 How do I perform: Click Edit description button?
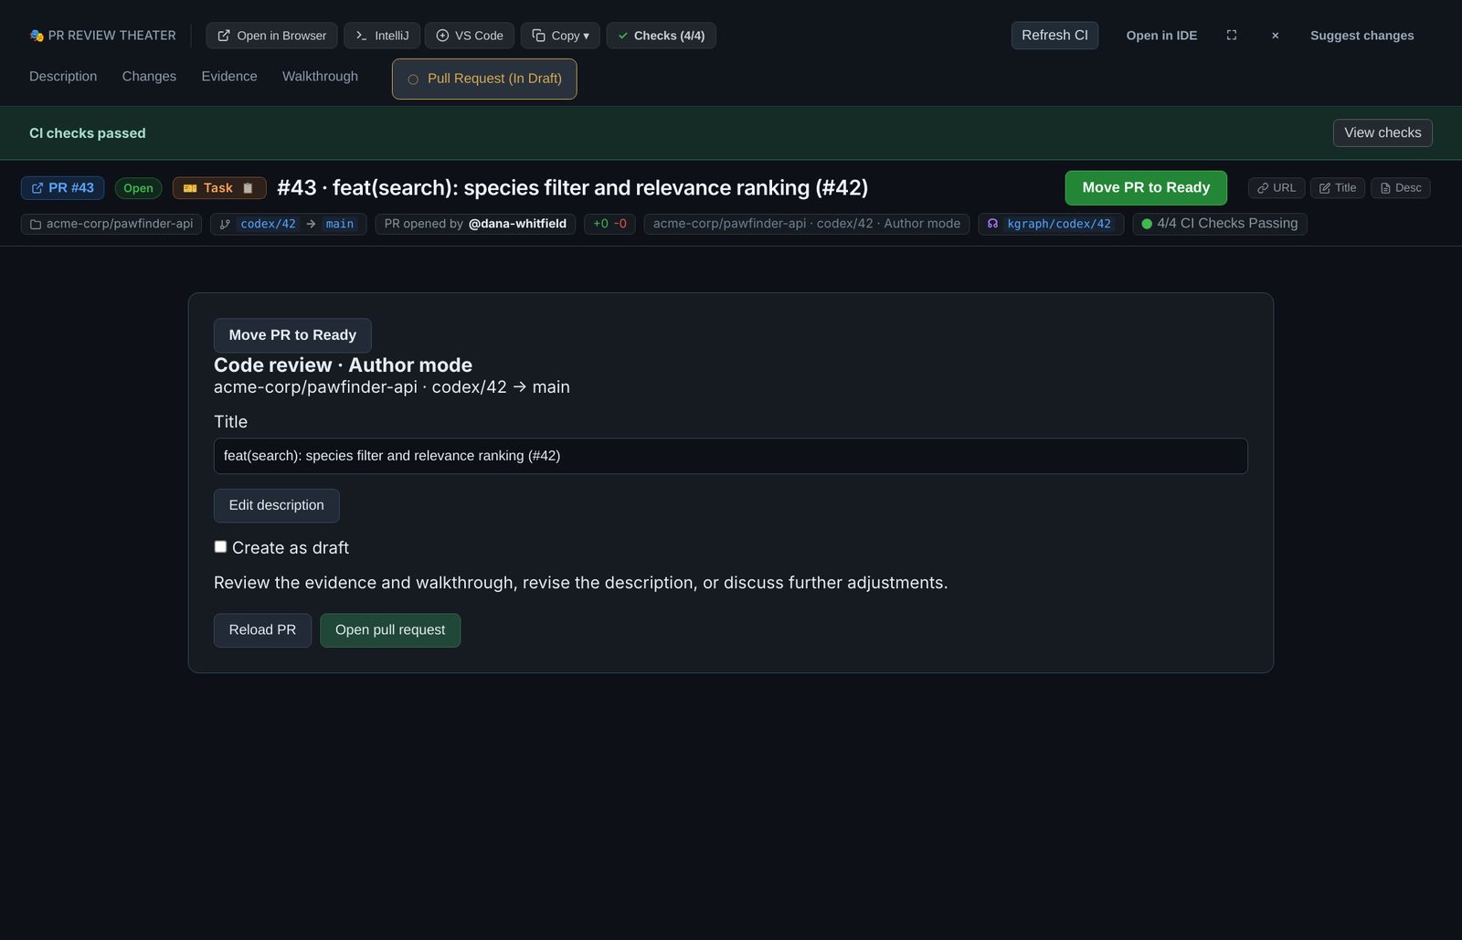(x=277, y=505)
